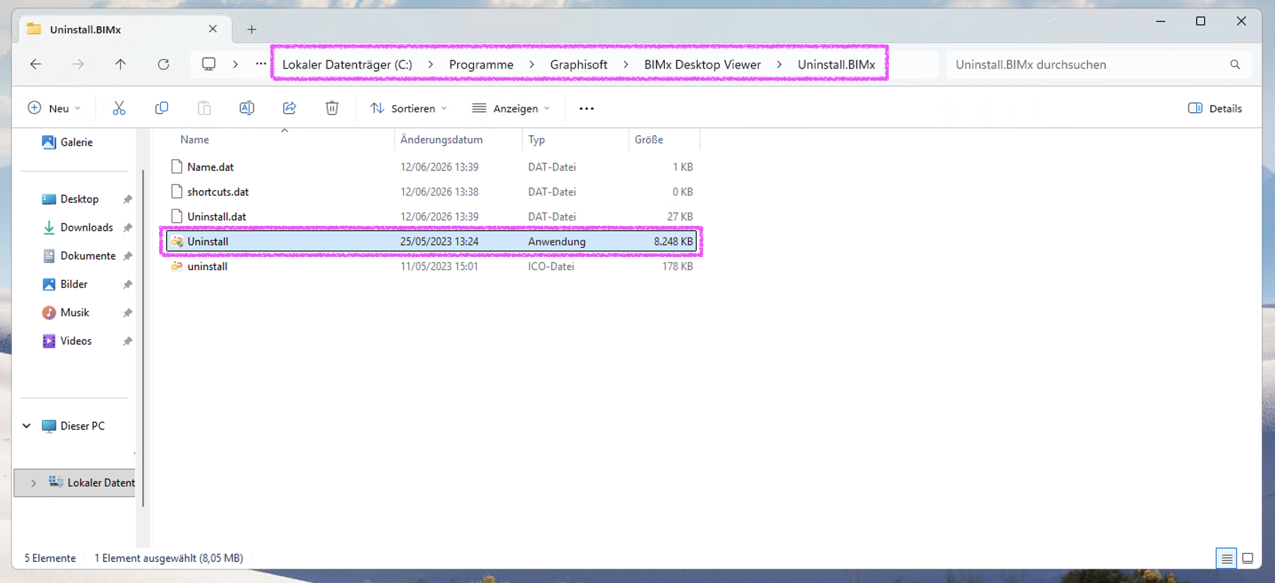This screenshot has height=583, width=1275.
Task: Click the pin icon beside Downloads
Action: [127, 228]
